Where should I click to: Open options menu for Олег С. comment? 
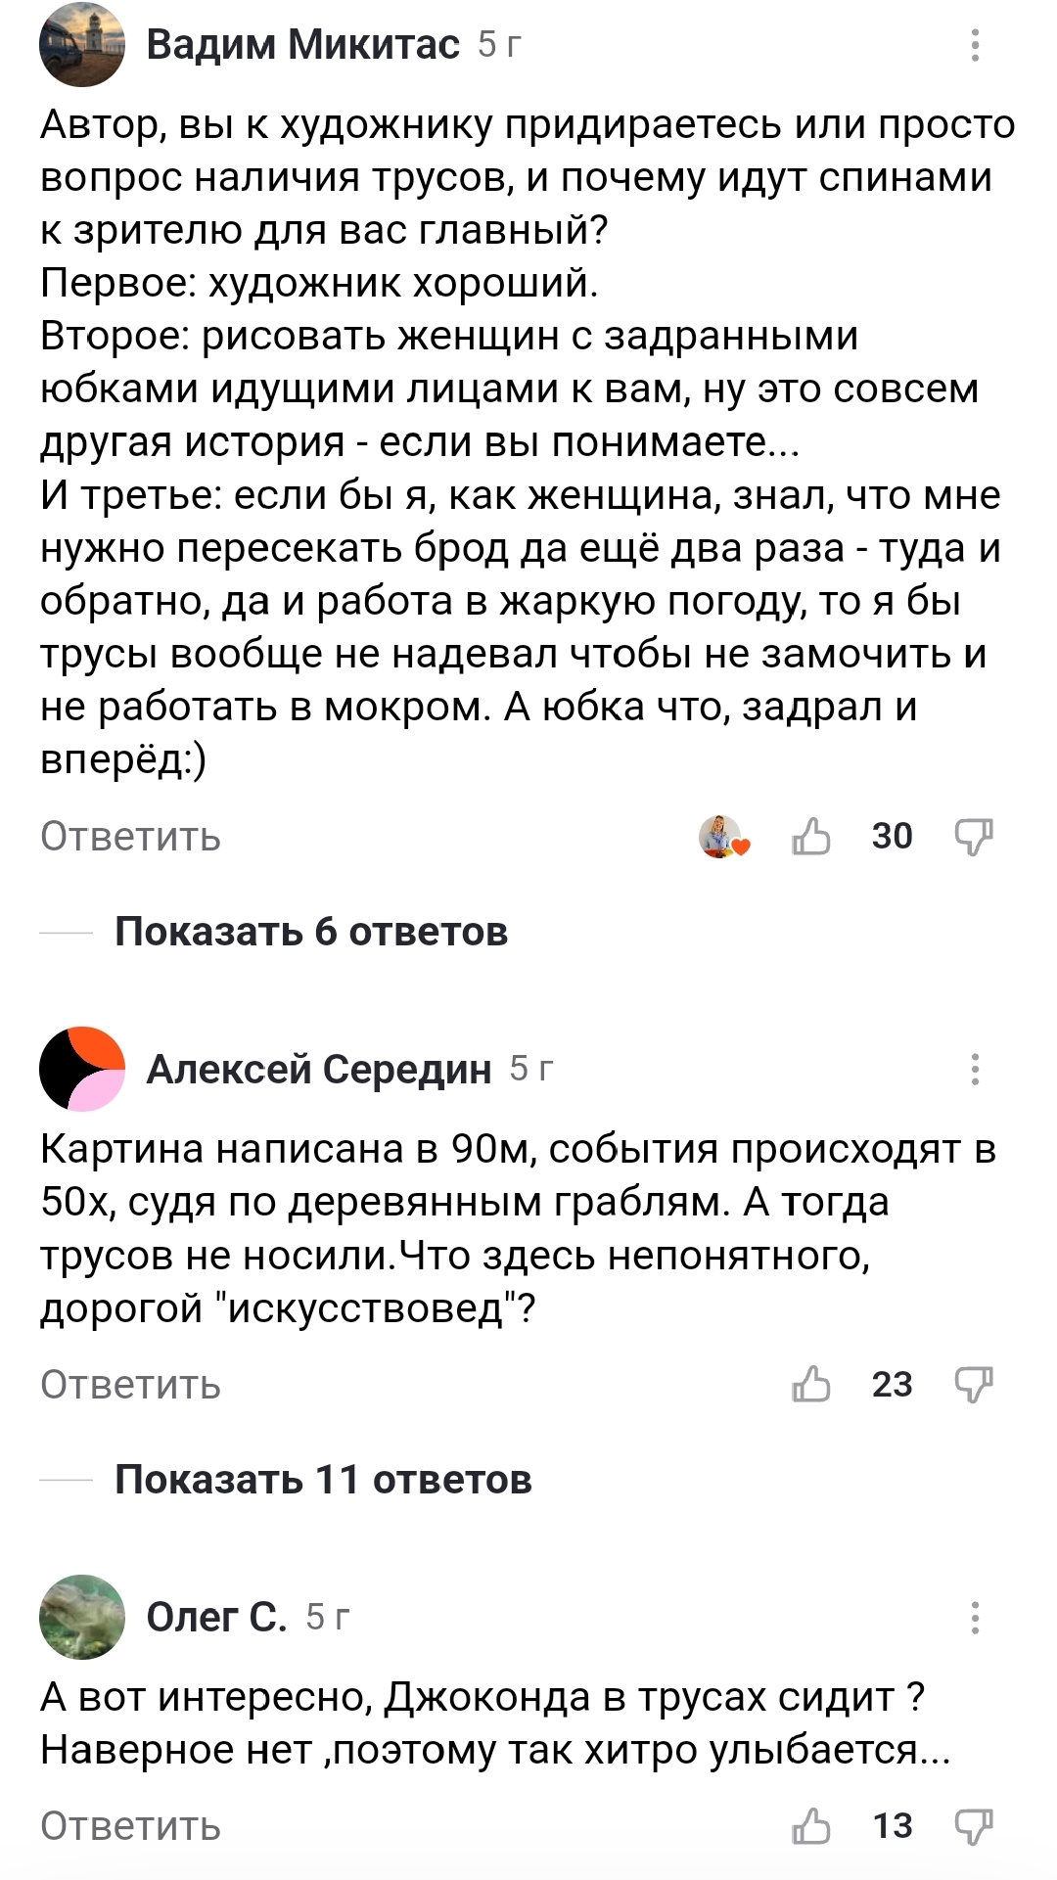click(974, 1617)
